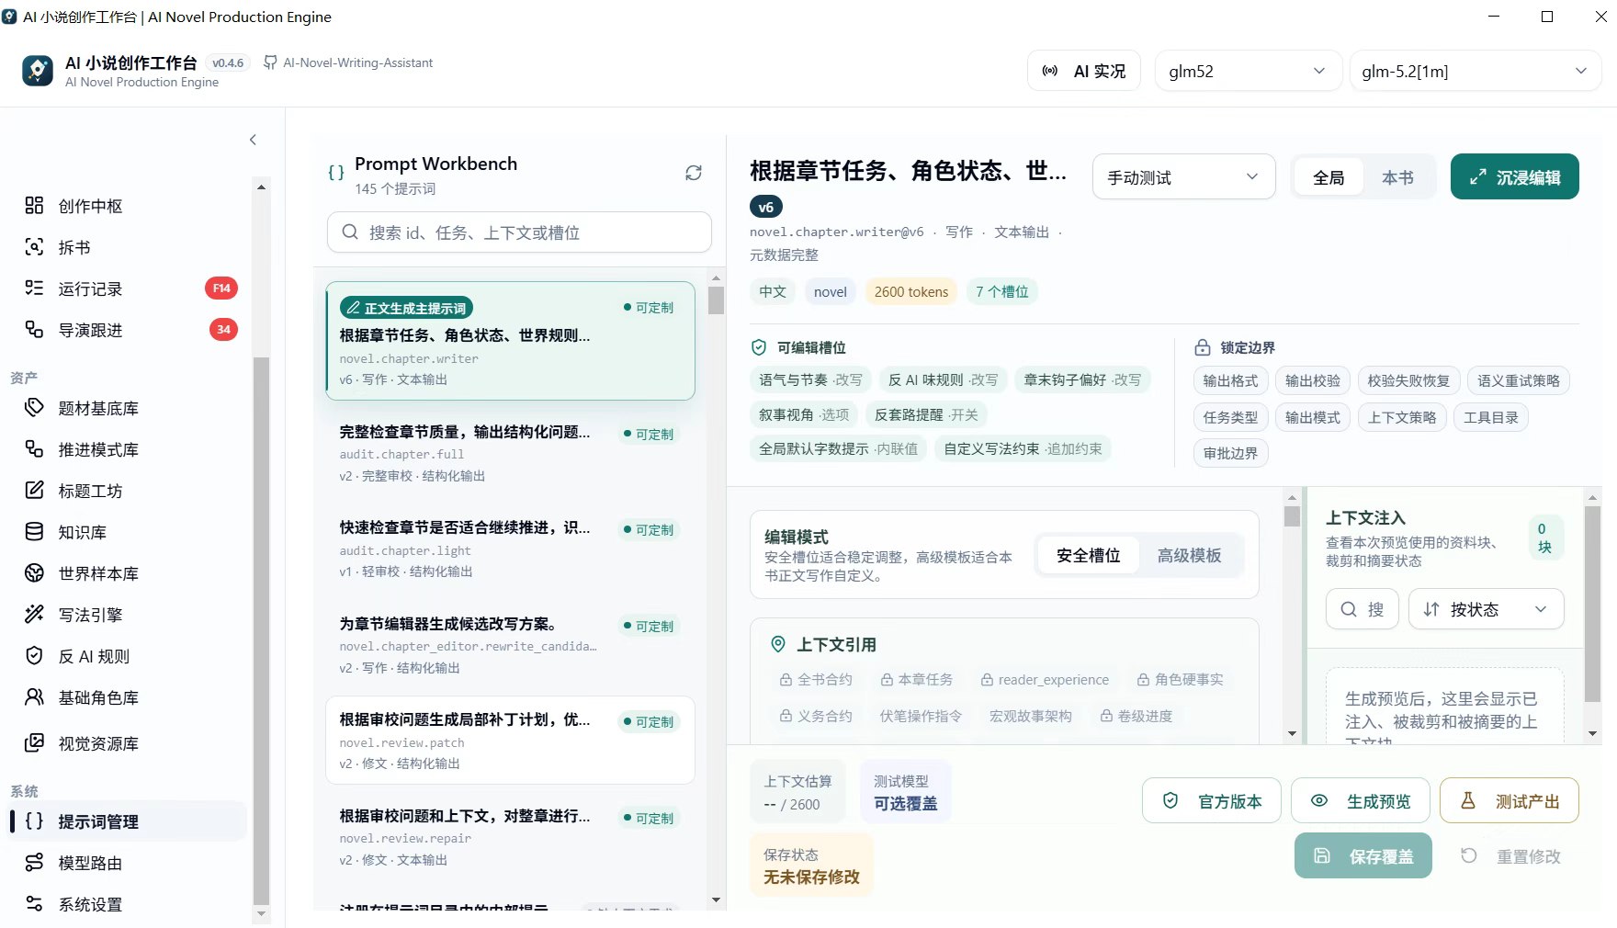This screenshot has width=1617, height=928.
Task: Click the 推进模式库 icon
Action: tap(34, 449)
